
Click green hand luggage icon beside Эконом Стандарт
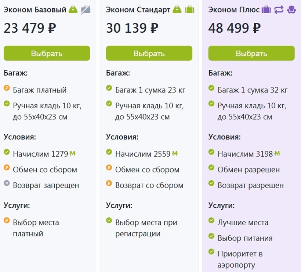177,10
